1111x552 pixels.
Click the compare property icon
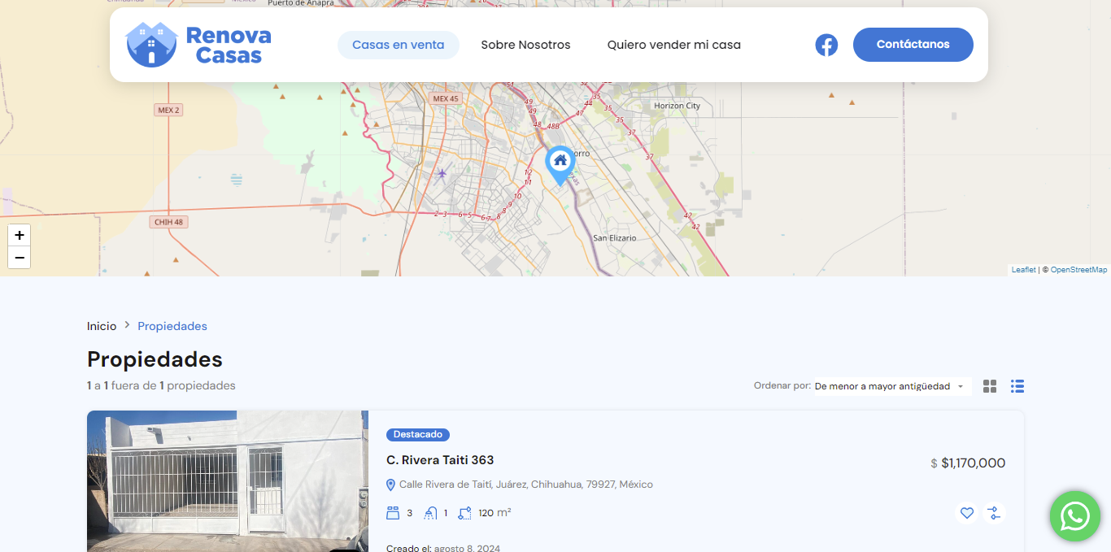pos(994,513)
